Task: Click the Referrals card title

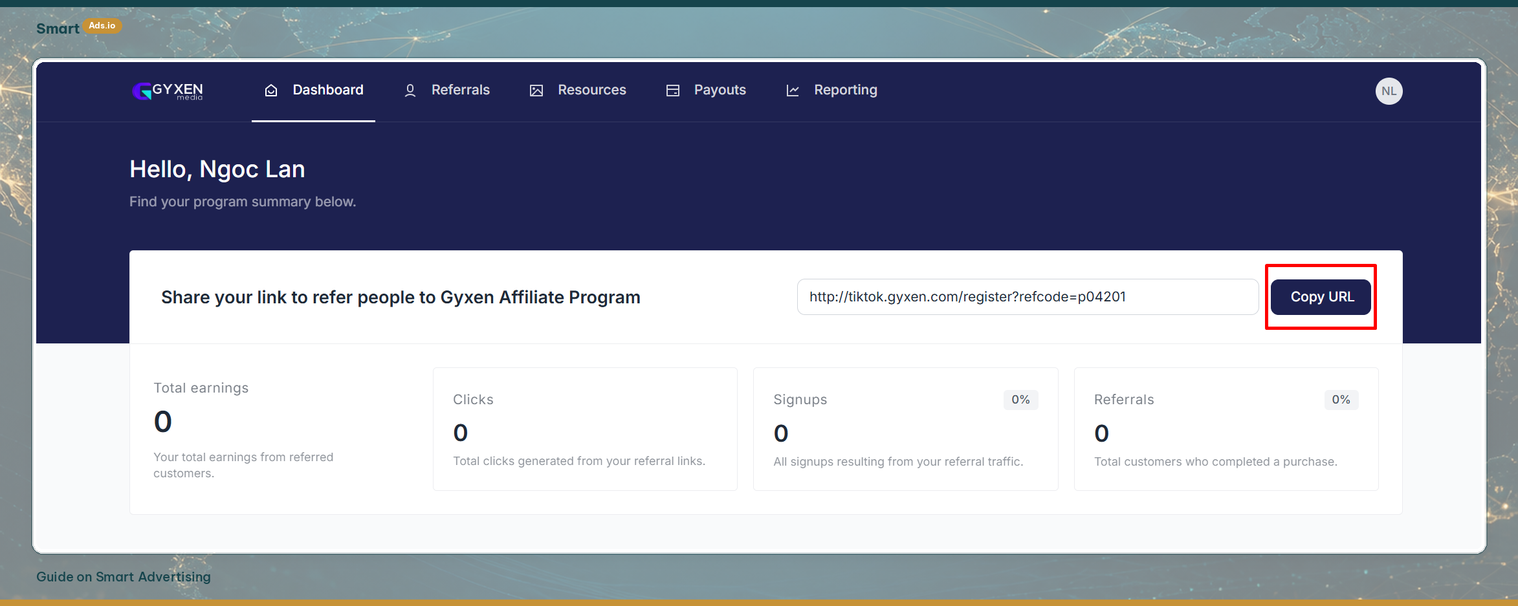Action: [1124, 400]
